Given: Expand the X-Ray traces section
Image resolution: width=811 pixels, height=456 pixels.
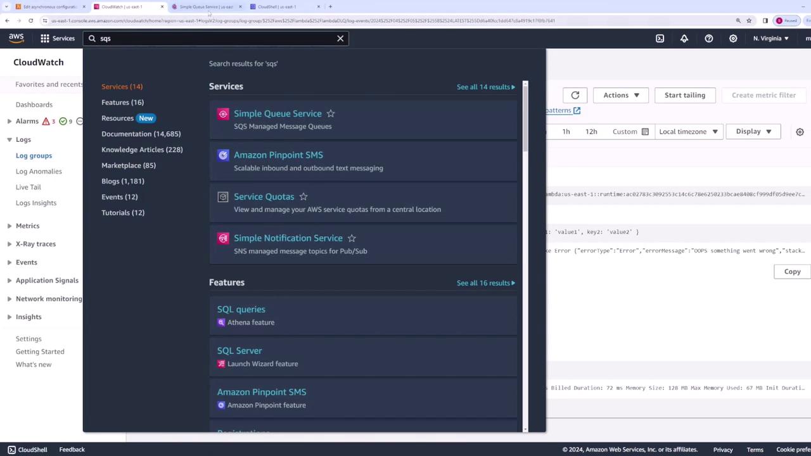Looking at the screenshot, I should (10, 244).
